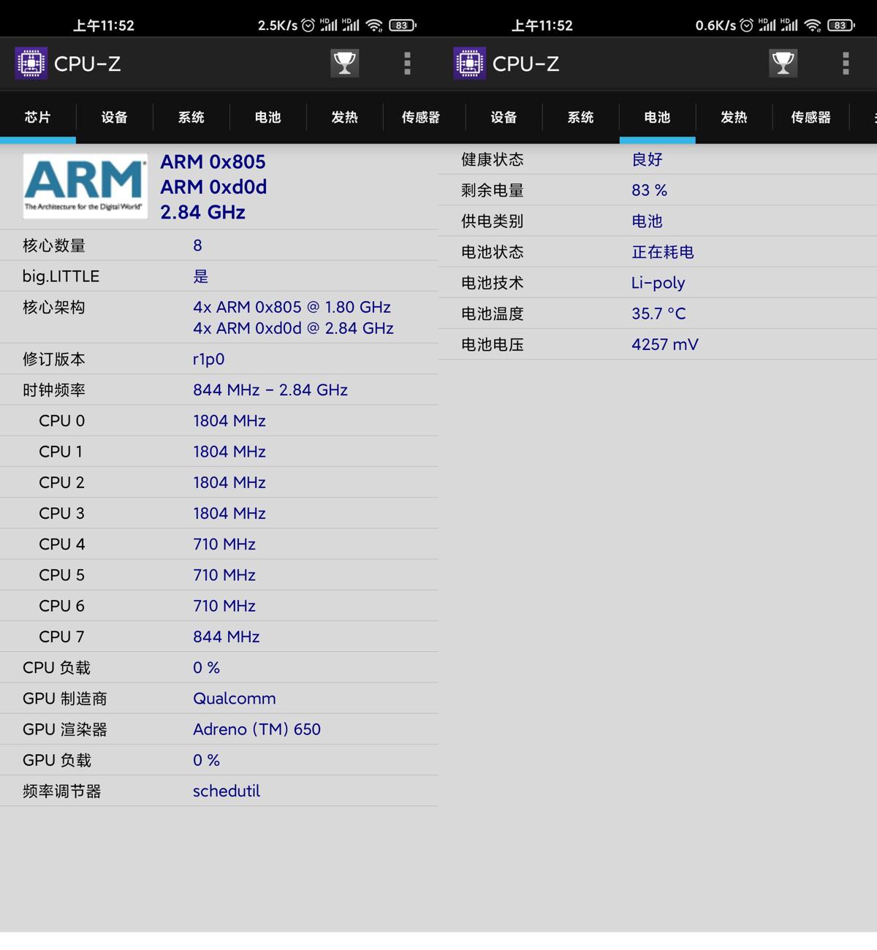Image resolution: width=877 pixels, height=950 pixels.
Task: Open the trophy benchmark icon on right screen
Action: [783, 63]
